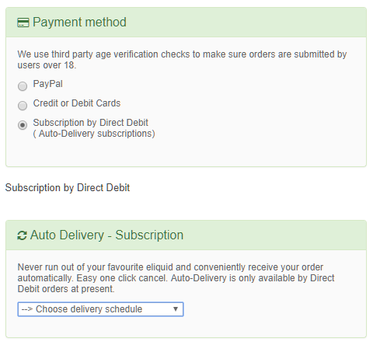Select the Credit or Debit Cards radio button
The width and height of the screenshot is (373, 345).
click(x=23, y=106)
